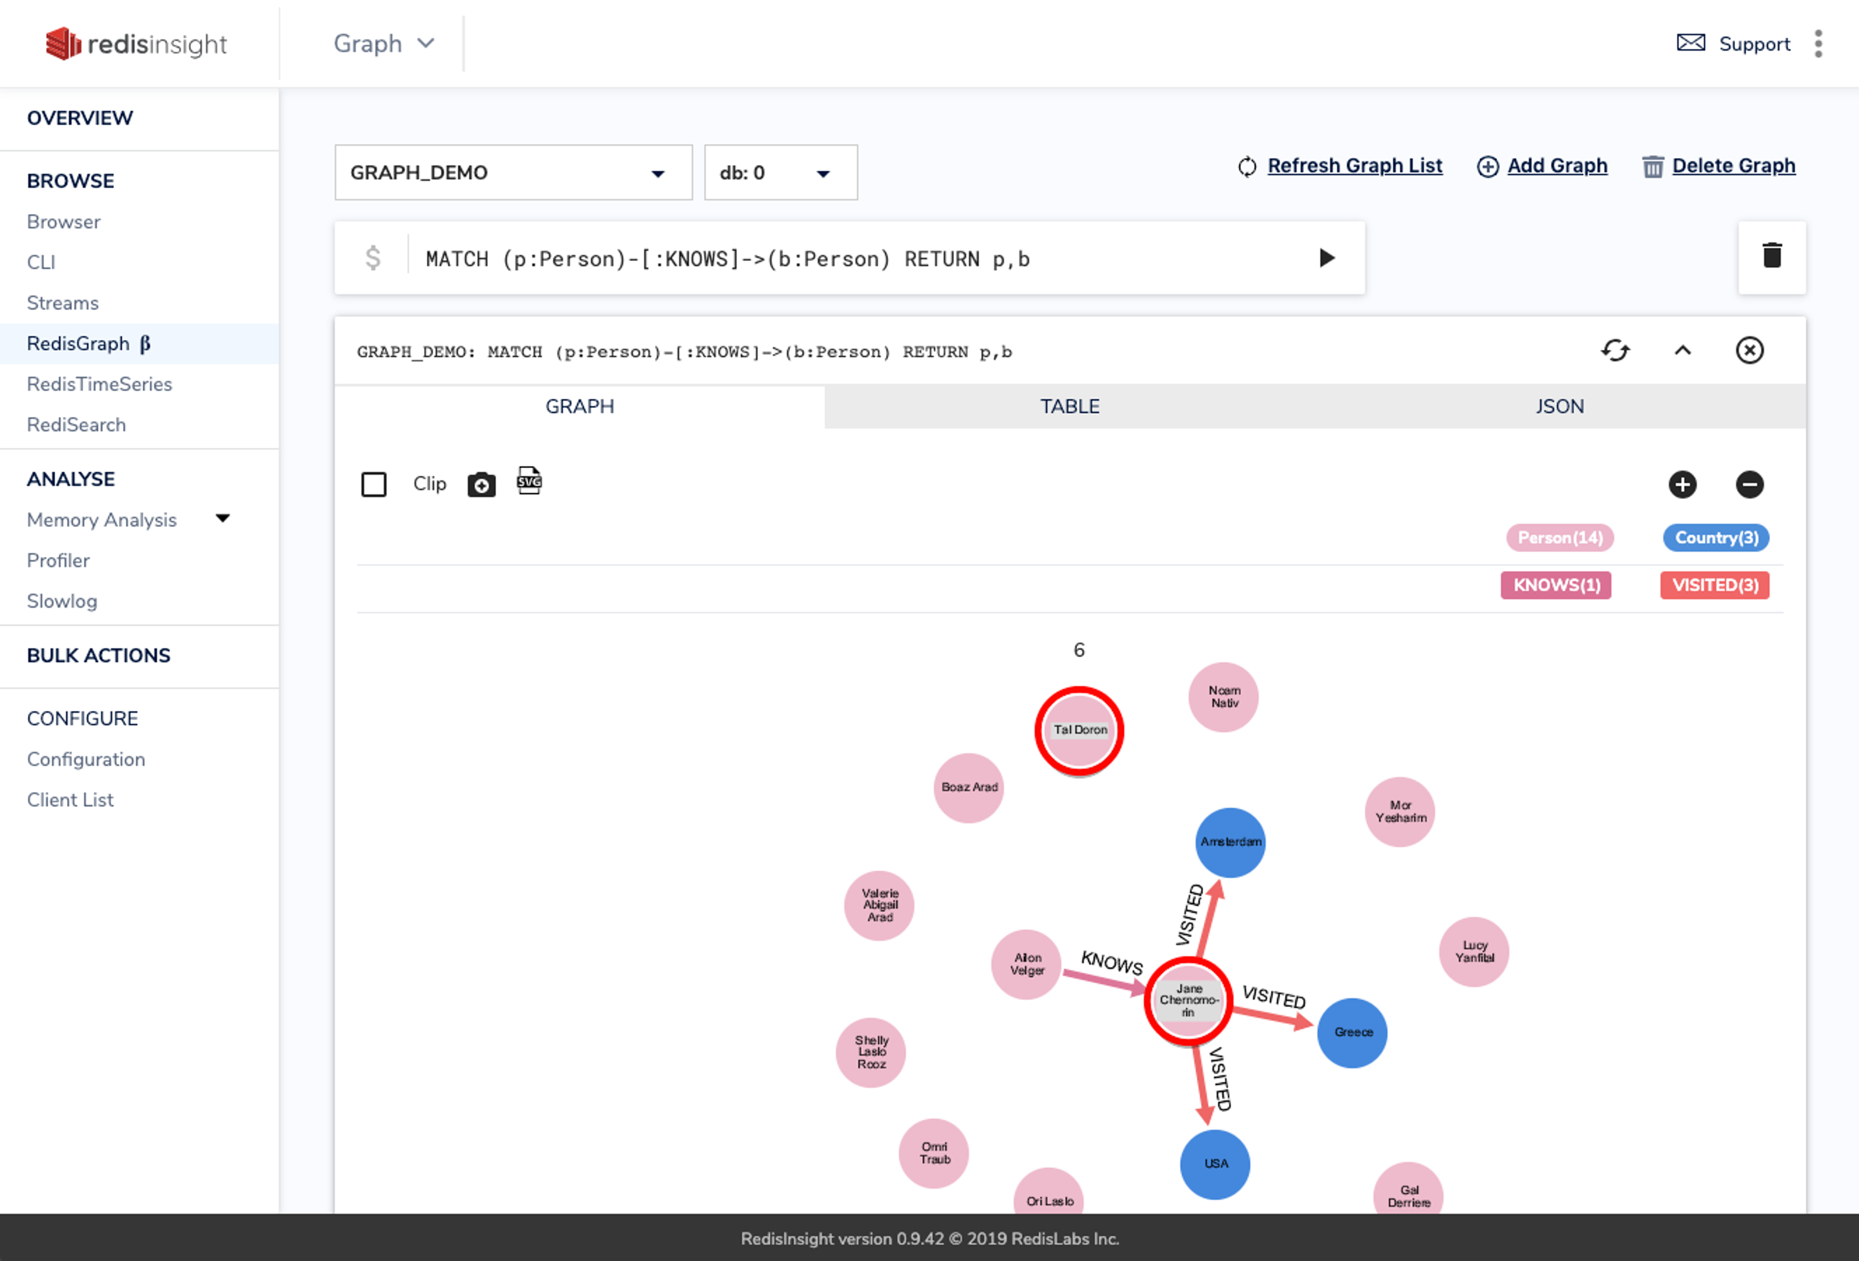The image size is (1859, 1261).
Task: Zoom in on the graph with plus icon
Action: click(1682, 485)
